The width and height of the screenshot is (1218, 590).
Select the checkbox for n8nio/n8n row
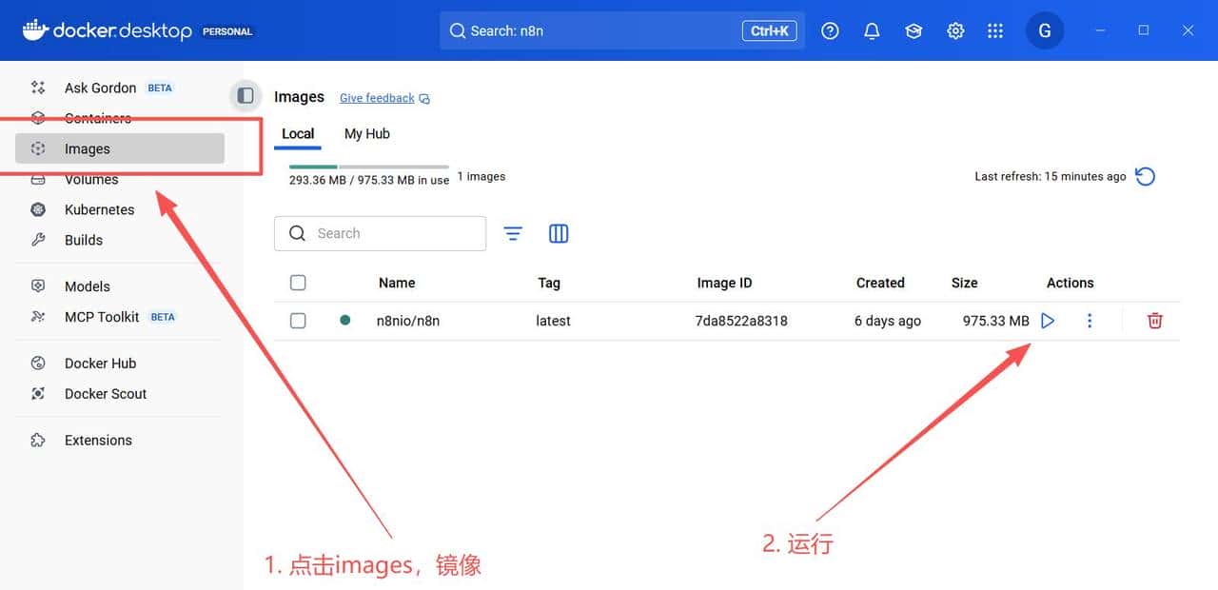(298, 321)
